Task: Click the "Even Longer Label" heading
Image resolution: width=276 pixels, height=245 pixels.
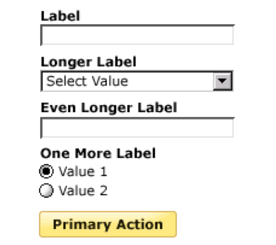Action: coord(109,107)
